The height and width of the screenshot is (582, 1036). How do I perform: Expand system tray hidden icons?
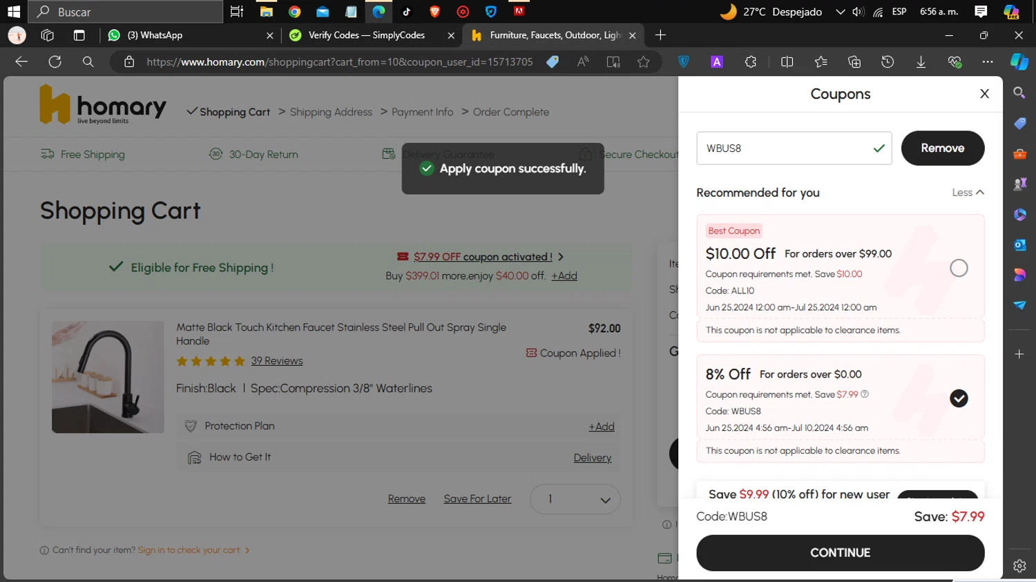point(840,12)
